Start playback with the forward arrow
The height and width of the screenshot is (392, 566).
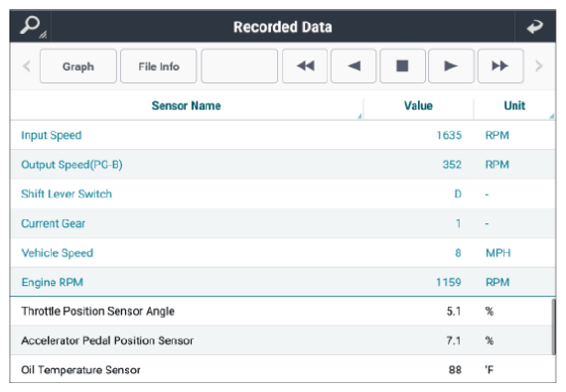tap(451, 65)
